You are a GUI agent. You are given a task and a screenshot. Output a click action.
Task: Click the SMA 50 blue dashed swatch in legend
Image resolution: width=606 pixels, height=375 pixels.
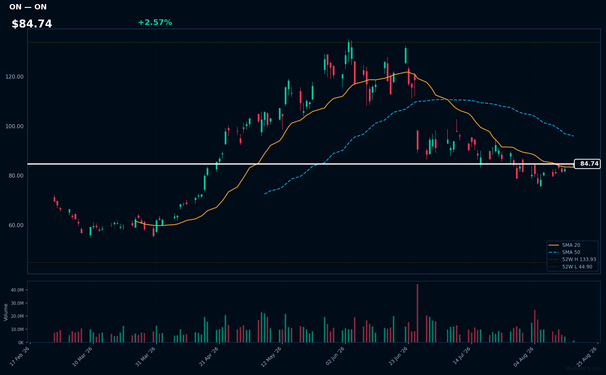(x=554, y=252)
